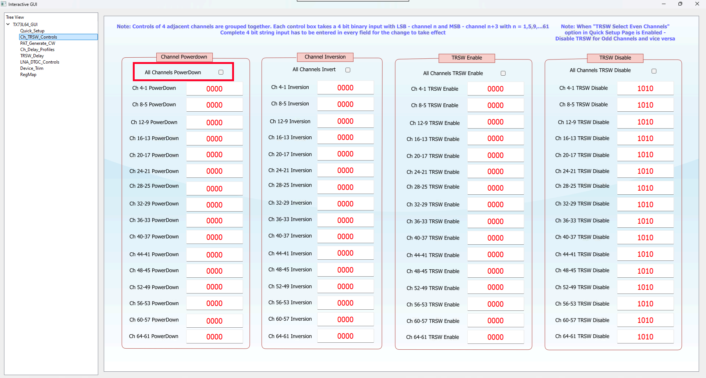
Task: Go to the TRSW_Delay tree item
Action: [x=32, y=56]
